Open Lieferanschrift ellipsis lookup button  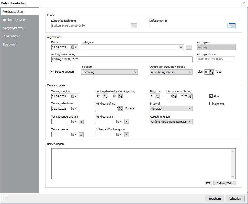pyautogui.click(x=232, y=26)
